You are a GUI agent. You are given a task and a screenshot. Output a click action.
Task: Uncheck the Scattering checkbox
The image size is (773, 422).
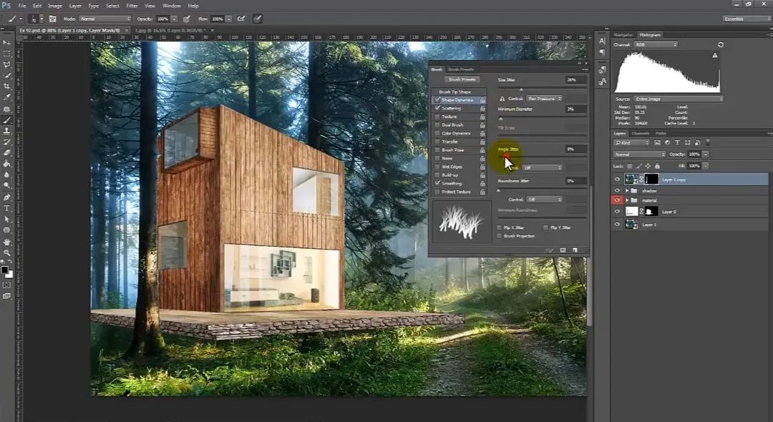pos(437,108)
